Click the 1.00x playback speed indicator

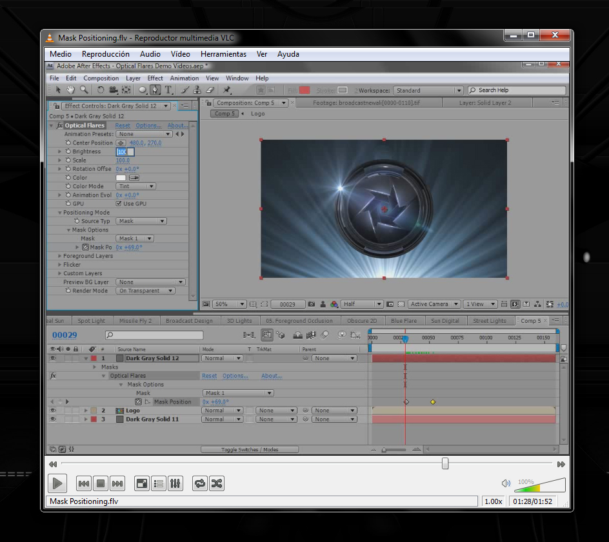click(x=494, y=501)
